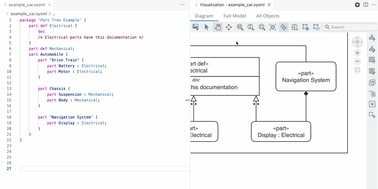Viewport: 378px width, 189px height.
Task: Switch to the All Objects tab
Action: point(268,16)
